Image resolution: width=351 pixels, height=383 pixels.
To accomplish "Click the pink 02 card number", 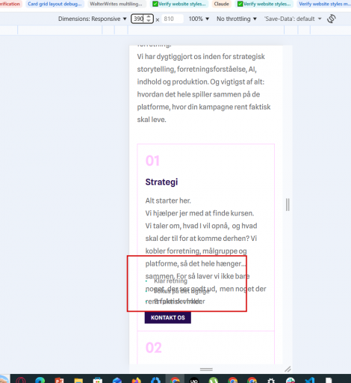I will pyautogui.click(x=154, y=348).
